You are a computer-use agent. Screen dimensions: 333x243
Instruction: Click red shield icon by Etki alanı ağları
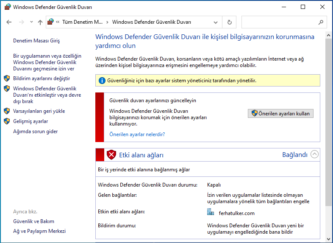(x=111, y=155)
